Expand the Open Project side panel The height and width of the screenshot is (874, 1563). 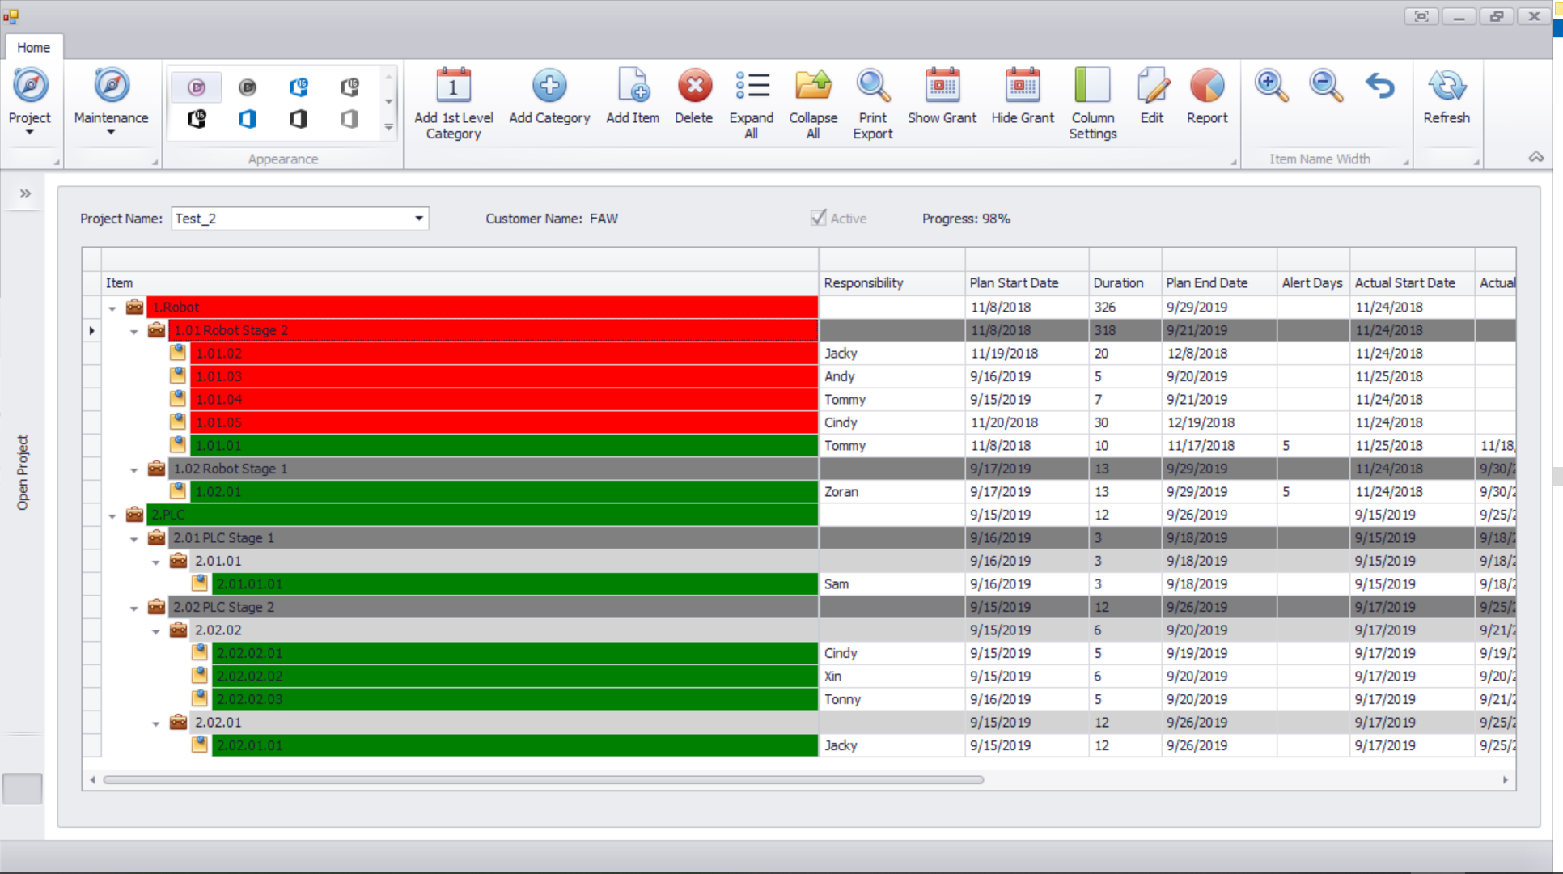(x=25, y=193)
